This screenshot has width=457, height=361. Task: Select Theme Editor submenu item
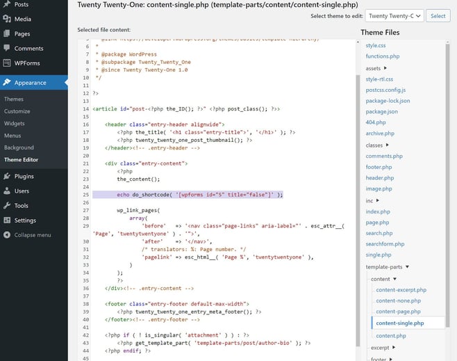point(21,160)
